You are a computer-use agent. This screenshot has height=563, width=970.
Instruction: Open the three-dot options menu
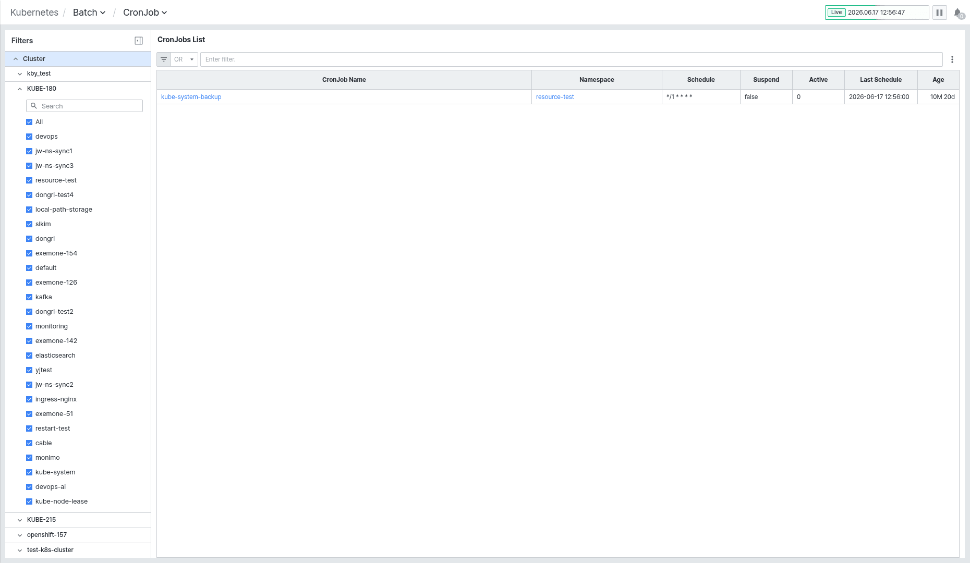tap(952, 59)
